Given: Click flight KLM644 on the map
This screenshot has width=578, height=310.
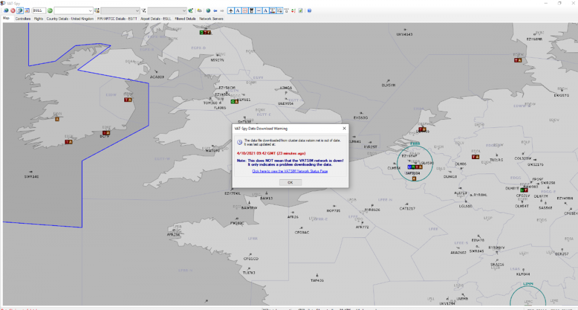Looking at the screenshot, I should point(523,274).
